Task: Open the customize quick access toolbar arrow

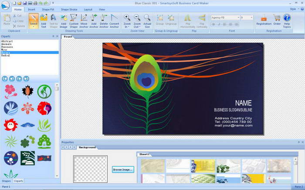Action: click(x=53, y=3)
